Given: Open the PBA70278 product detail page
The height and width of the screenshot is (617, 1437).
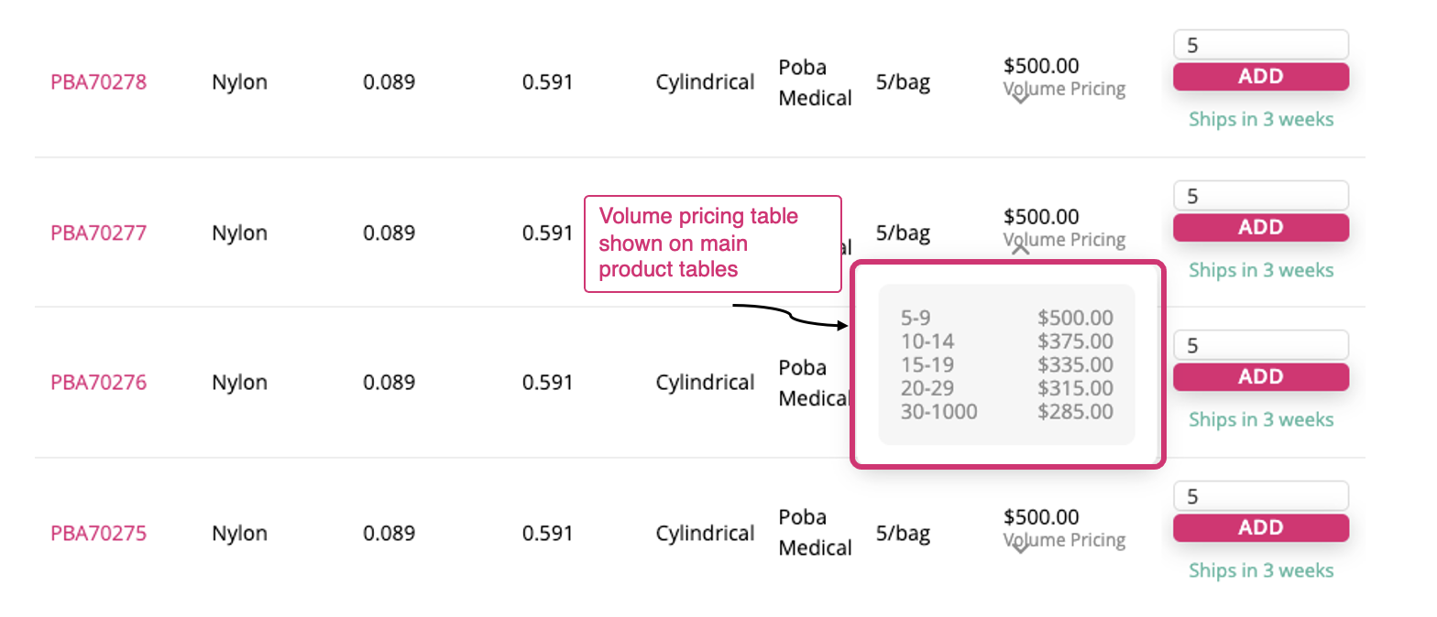Looking at the screenshot, I should [x=98, y=81].
